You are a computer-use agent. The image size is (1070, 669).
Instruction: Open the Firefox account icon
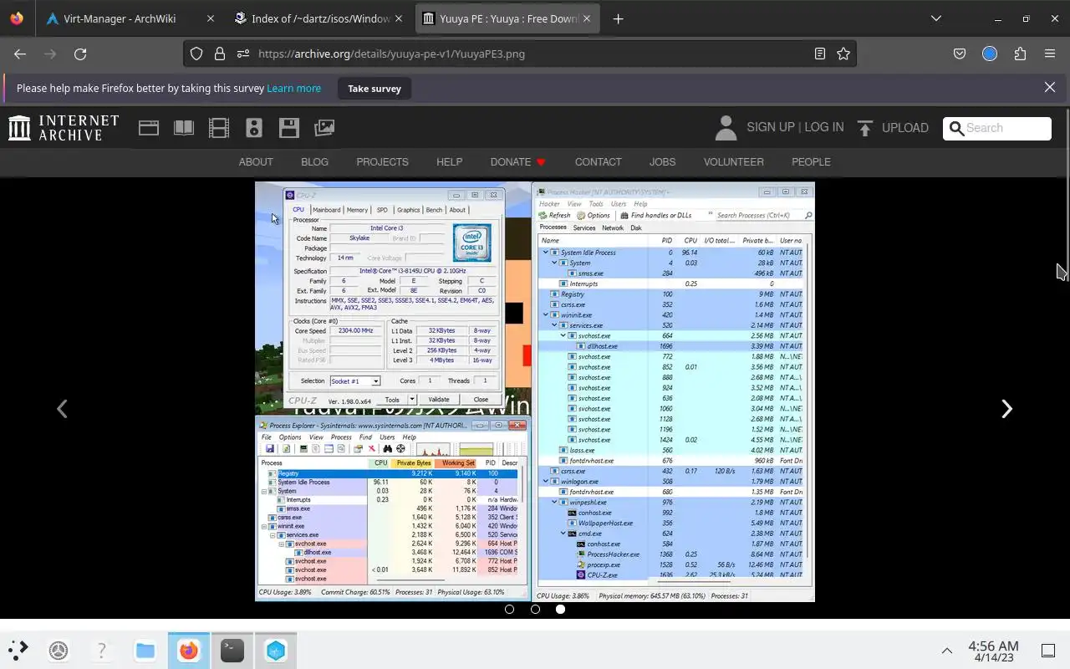point(990,54)
